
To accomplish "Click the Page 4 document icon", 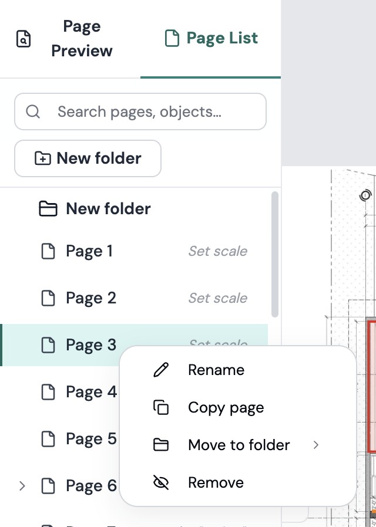I will coord(48,392).
